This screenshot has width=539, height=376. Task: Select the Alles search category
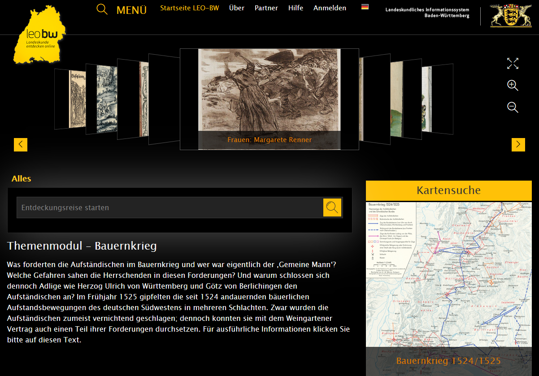(22, 178)
